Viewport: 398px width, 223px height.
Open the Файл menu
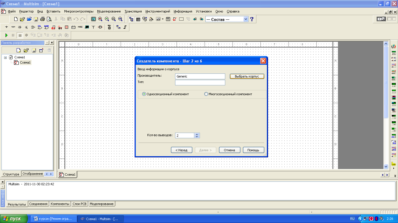[x=12, y=11]
